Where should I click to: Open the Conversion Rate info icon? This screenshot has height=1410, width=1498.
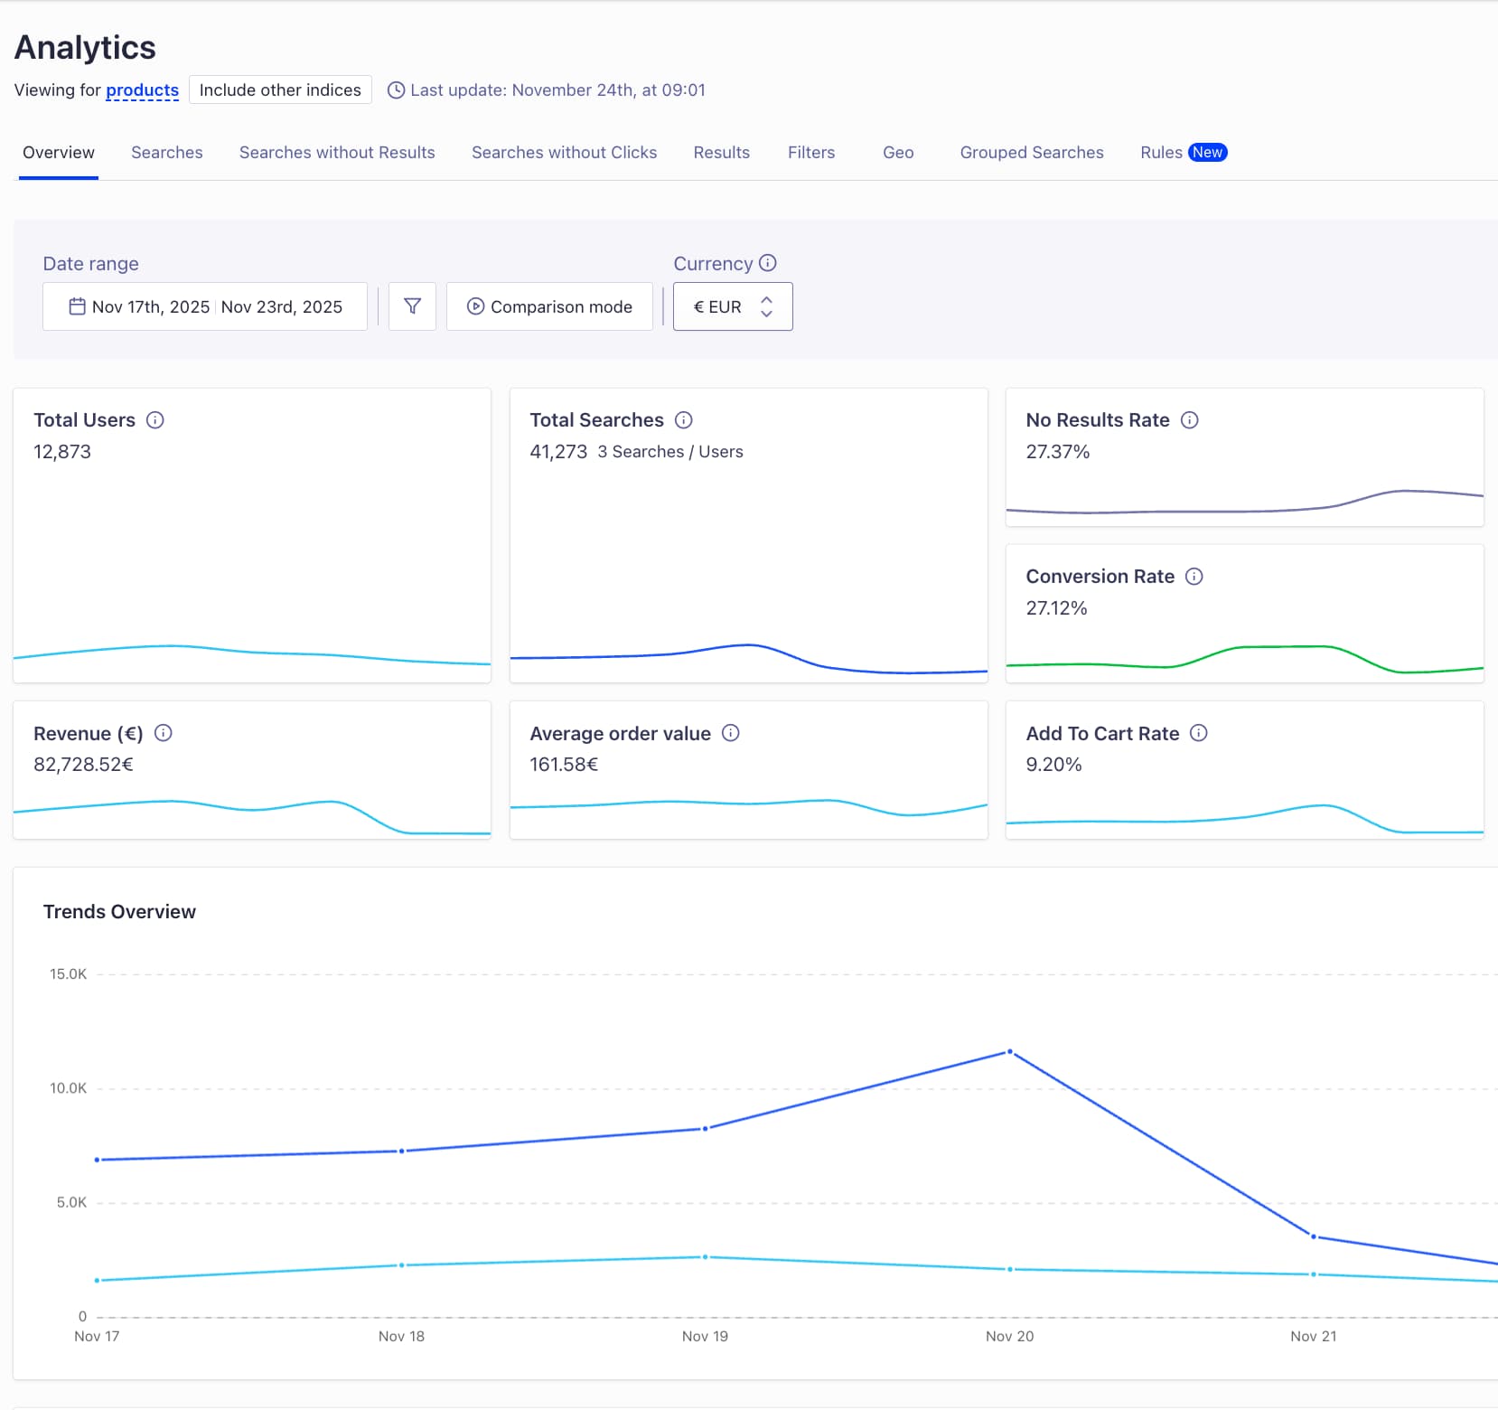[1195, 576]
